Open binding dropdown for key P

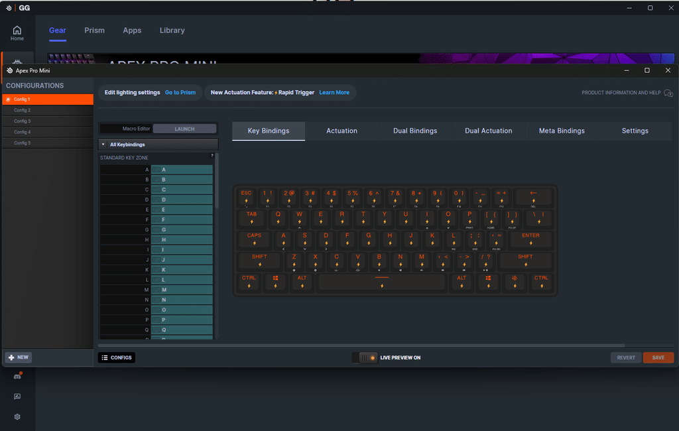coord(182,320)
